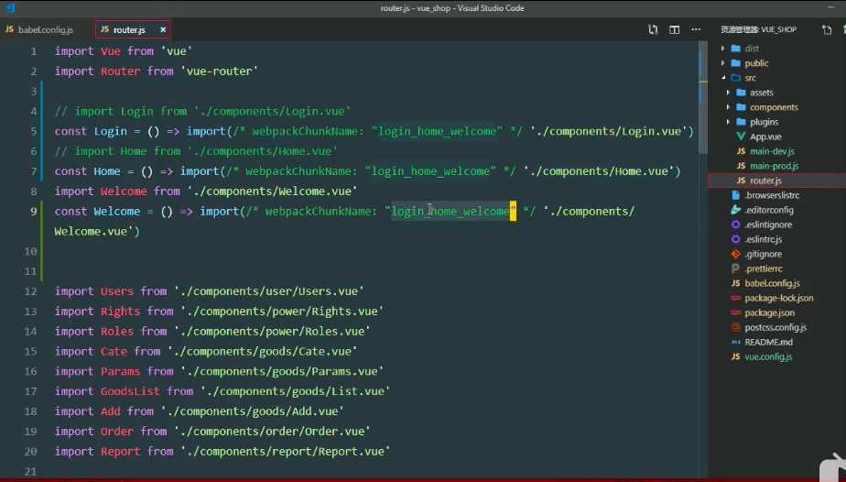Screen dimensions: 846x482
Task: Click the git icon beside .gitignore
Action: pyautogui.click(x=735, y=254)
